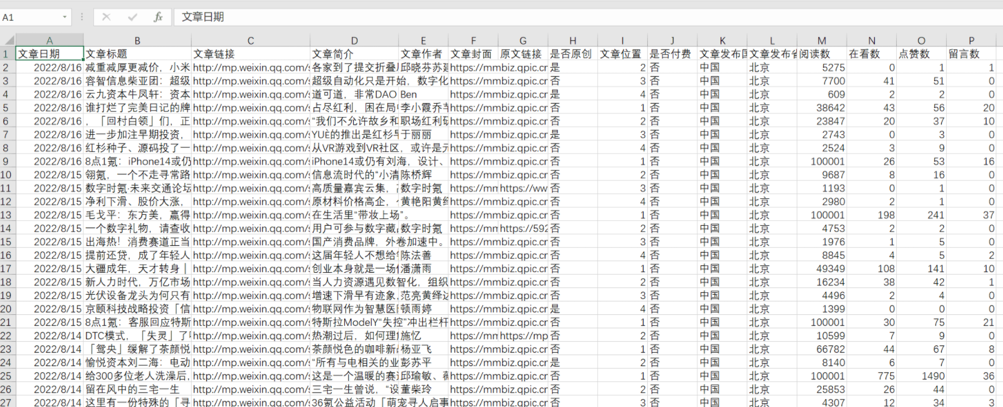
Task: Click likes cell 1490
Action: (x=921, y=376)
